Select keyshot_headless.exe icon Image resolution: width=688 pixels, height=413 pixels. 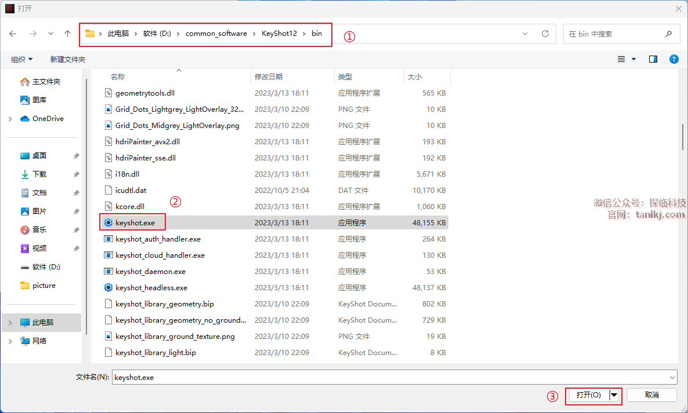coord(108,287)
